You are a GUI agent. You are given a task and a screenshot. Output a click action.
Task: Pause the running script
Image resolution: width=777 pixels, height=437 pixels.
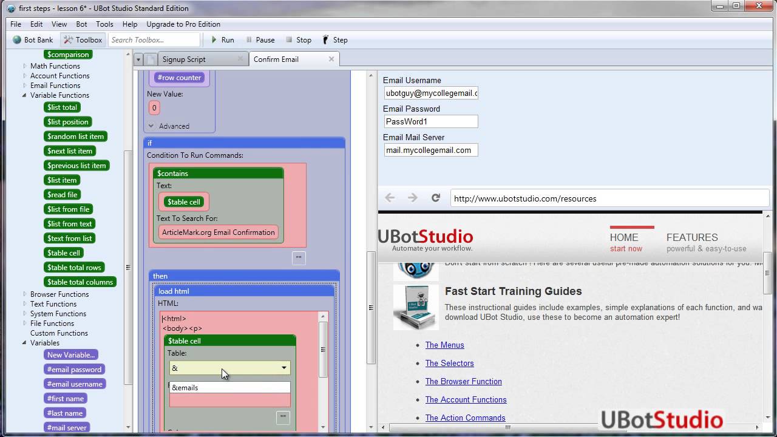click(x=260, y=40)
